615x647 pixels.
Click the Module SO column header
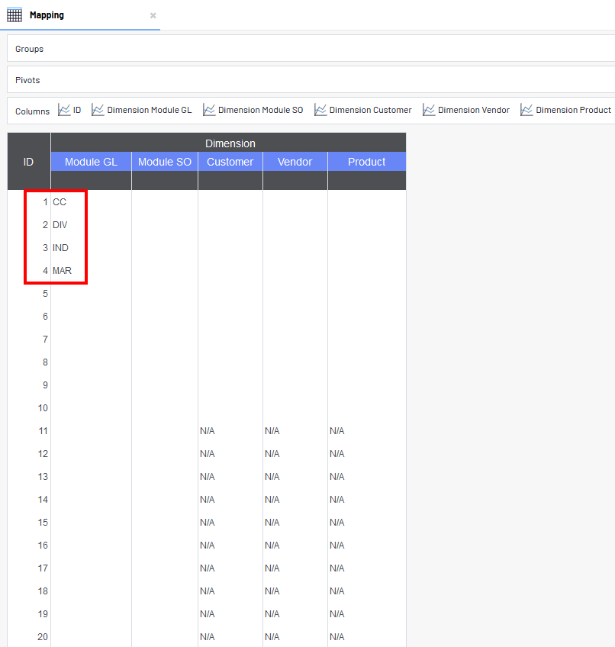click(165, 162)
